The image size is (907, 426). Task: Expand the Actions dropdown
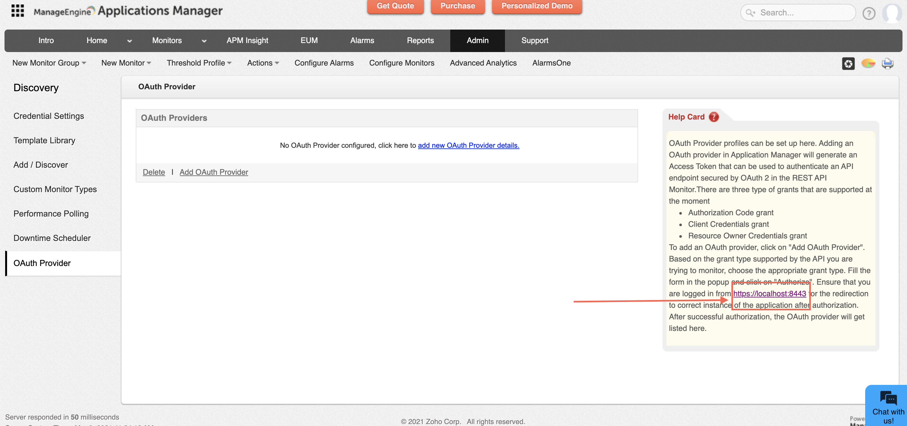(x=263, y=63)
